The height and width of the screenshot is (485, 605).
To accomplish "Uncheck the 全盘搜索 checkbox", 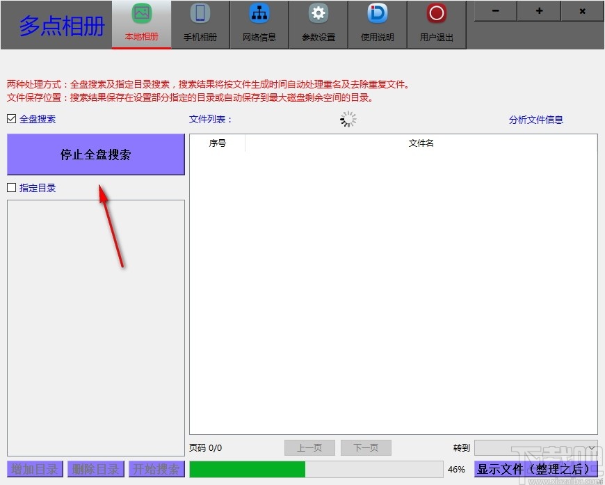I will pyautogui.click(x=10, y=118).
